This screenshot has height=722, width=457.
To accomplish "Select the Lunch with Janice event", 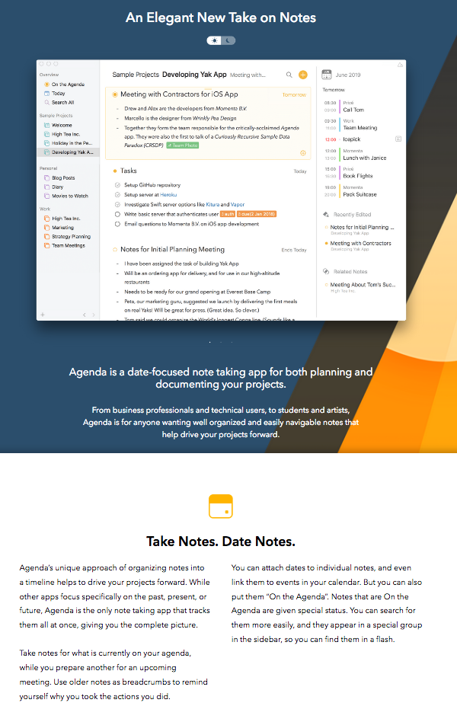I will pos(364,158).
